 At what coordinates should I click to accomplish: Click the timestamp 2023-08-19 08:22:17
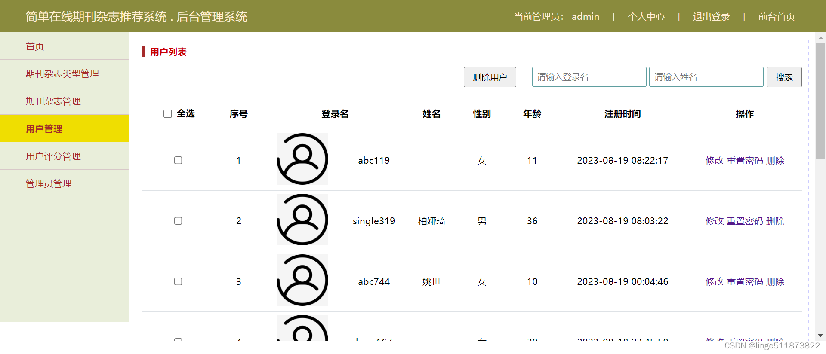(x=623, y=160)
